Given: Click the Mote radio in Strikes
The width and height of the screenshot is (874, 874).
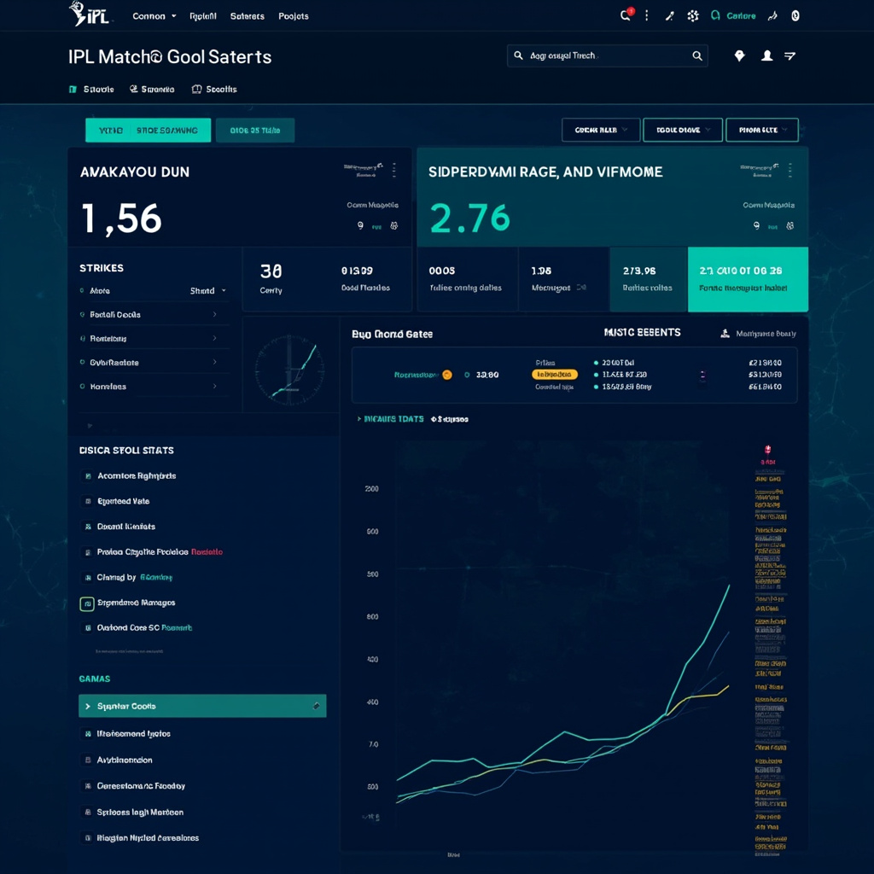Looking at the screenshot, I should [82, 290].
